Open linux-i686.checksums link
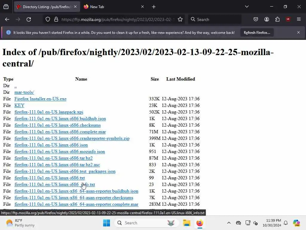The height and width of the screenshot is (230, 306). pyautogui.click(x=58, y=125)
